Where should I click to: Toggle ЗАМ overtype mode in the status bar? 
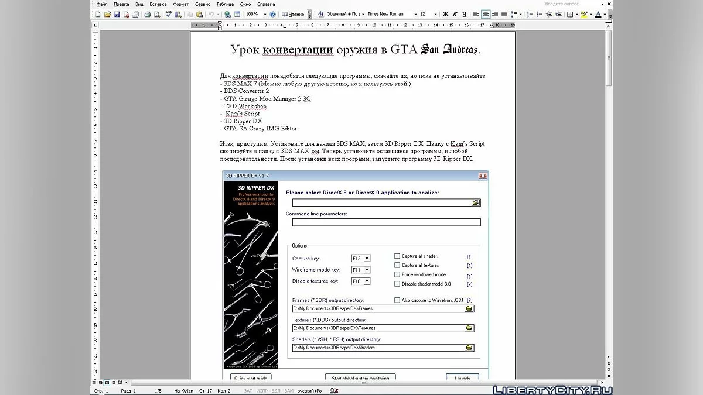point(289,390)
